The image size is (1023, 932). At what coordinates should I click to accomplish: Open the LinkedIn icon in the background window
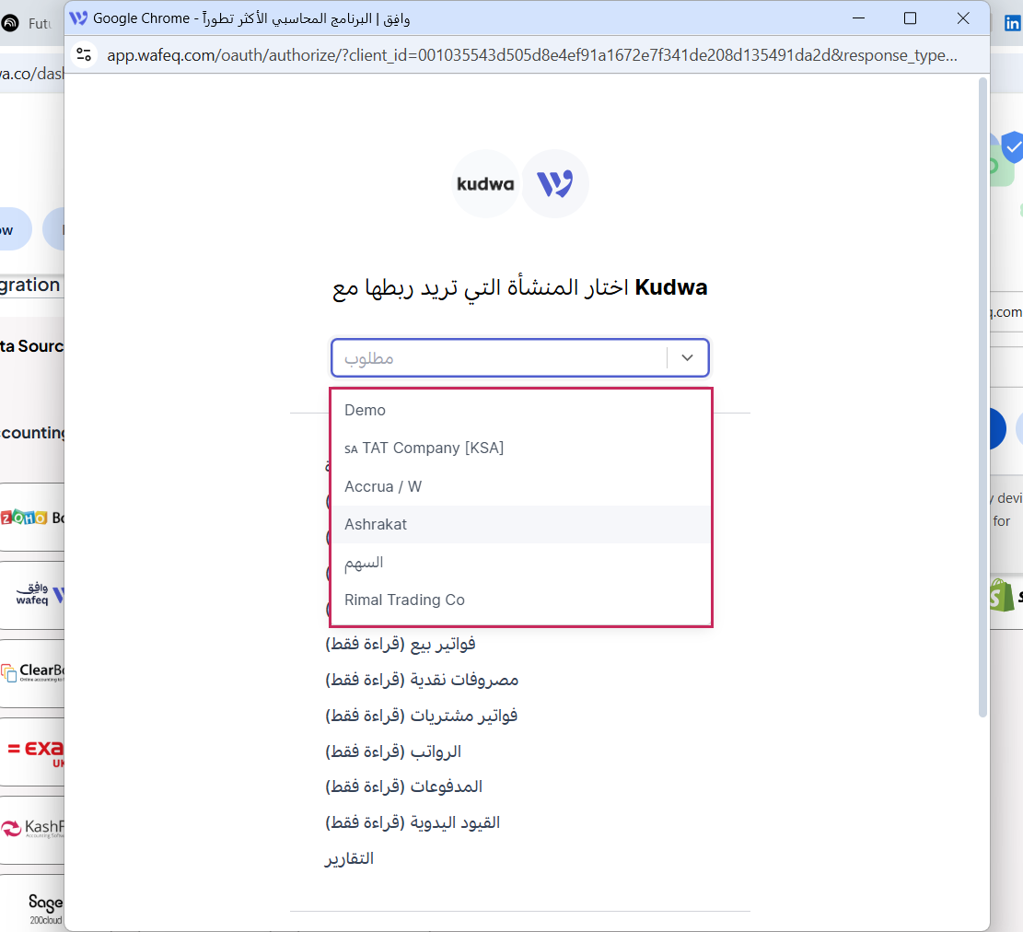(x=1012, y=24)
